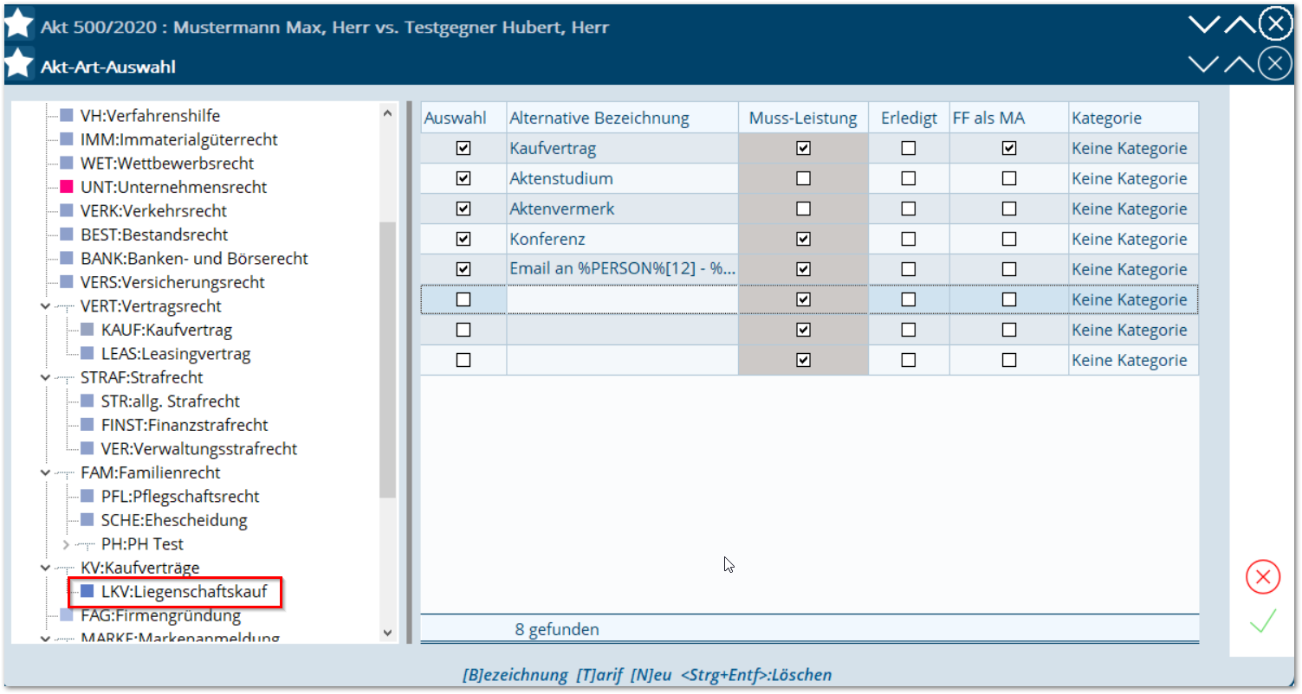Click the down chevron in the Akt 500/2020 title bar
This screenshot has height=694, width=1302.
tap(1204, 25)
